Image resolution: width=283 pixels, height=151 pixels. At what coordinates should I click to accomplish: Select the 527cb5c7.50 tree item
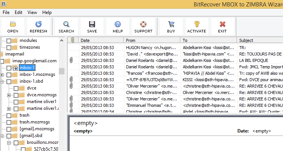pyautogui.click(x=46, y=149)
